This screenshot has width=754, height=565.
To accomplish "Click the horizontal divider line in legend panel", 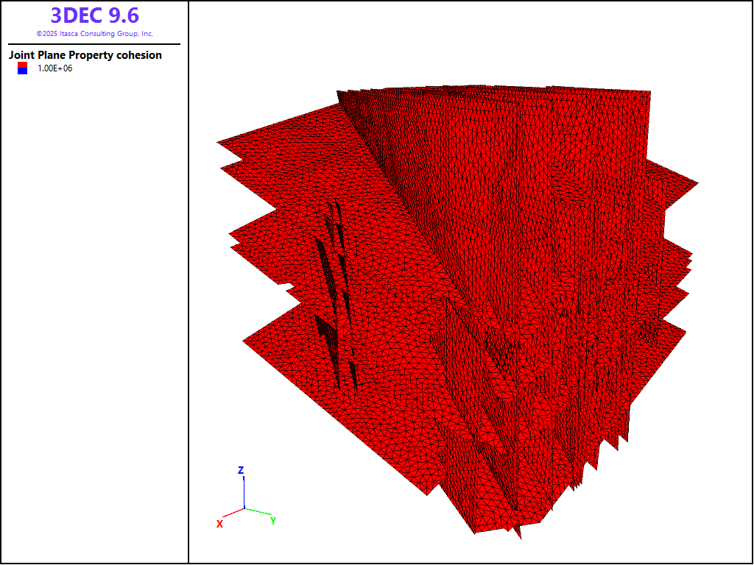I will point(94,44).
